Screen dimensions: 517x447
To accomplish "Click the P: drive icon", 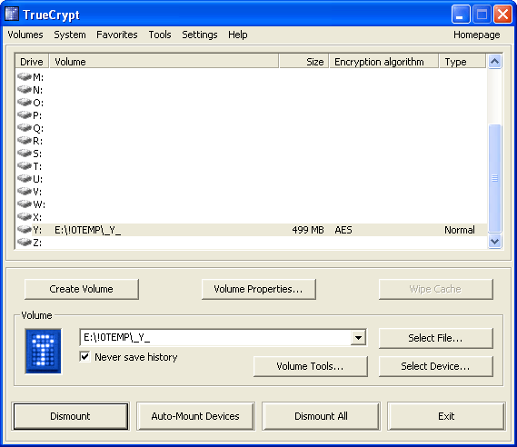I will (x=25, y=115).
